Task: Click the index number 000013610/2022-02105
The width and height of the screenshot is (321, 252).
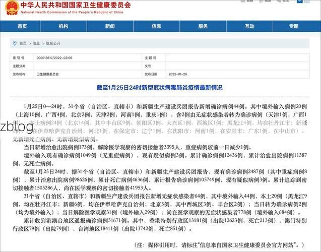Action: pyautogui.click(x=54, y=58)
